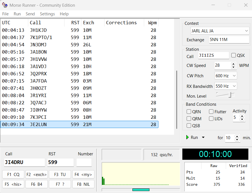Adjust the Mon. Level slider handle
This screenshot has height=193, width=252.
(x=230, y=95)
